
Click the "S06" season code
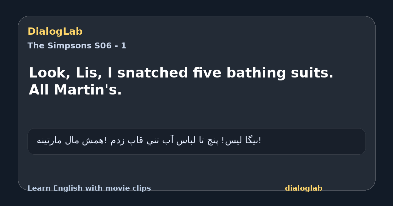103,46
